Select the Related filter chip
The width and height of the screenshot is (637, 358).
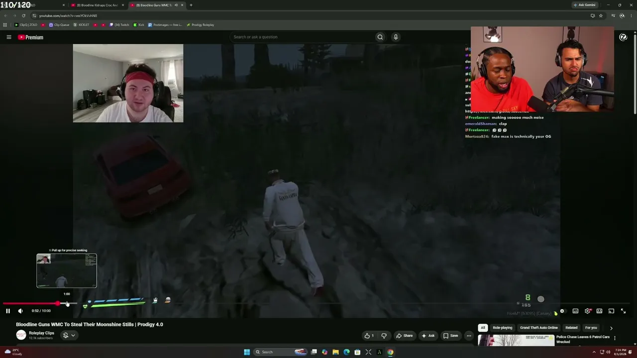(x=571, y=328)
